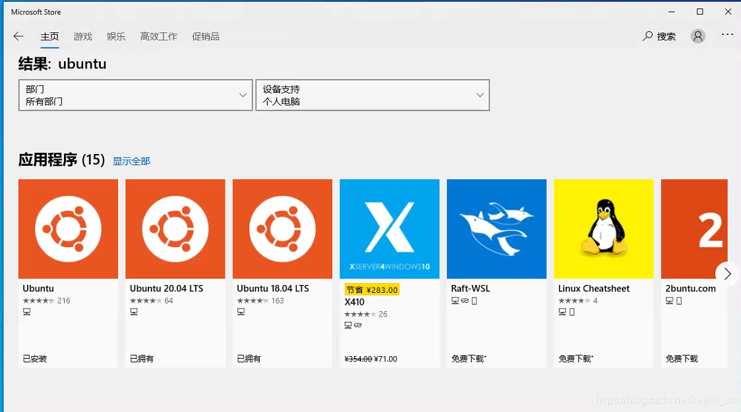Click 免费下载 under Linux Cheatsheet
Screen dimensions: 741x412
(576, 359)
